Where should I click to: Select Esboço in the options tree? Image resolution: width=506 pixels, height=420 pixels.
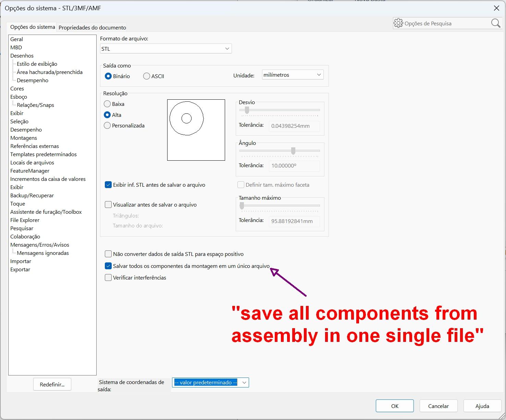coord(18,97)
